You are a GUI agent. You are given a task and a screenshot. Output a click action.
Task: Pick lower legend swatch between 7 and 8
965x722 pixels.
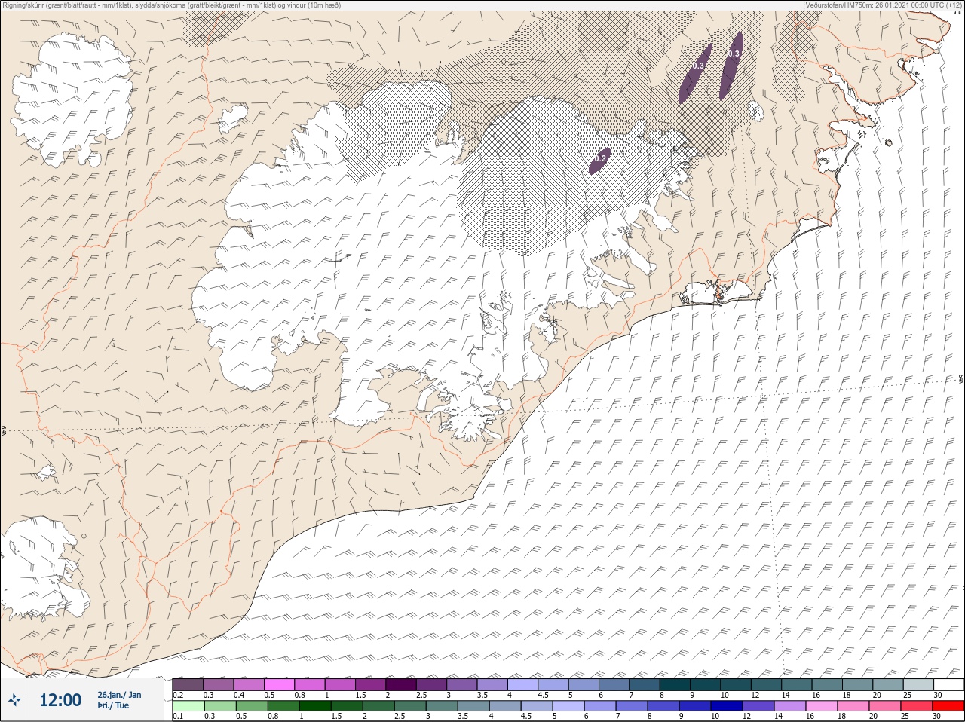[x=632, y=707]
